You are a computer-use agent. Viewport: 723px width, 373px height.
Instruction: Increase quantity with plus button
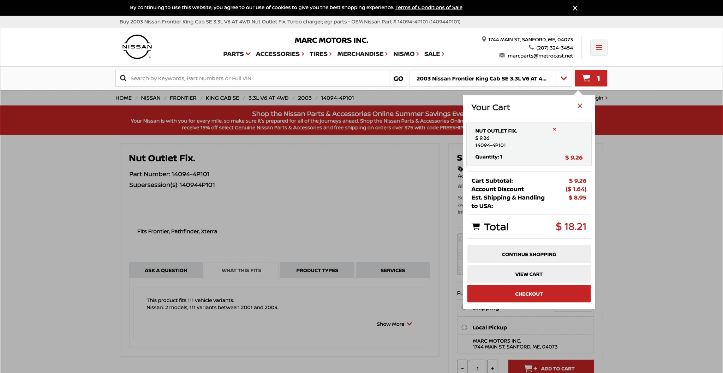(x=492, y=367)
